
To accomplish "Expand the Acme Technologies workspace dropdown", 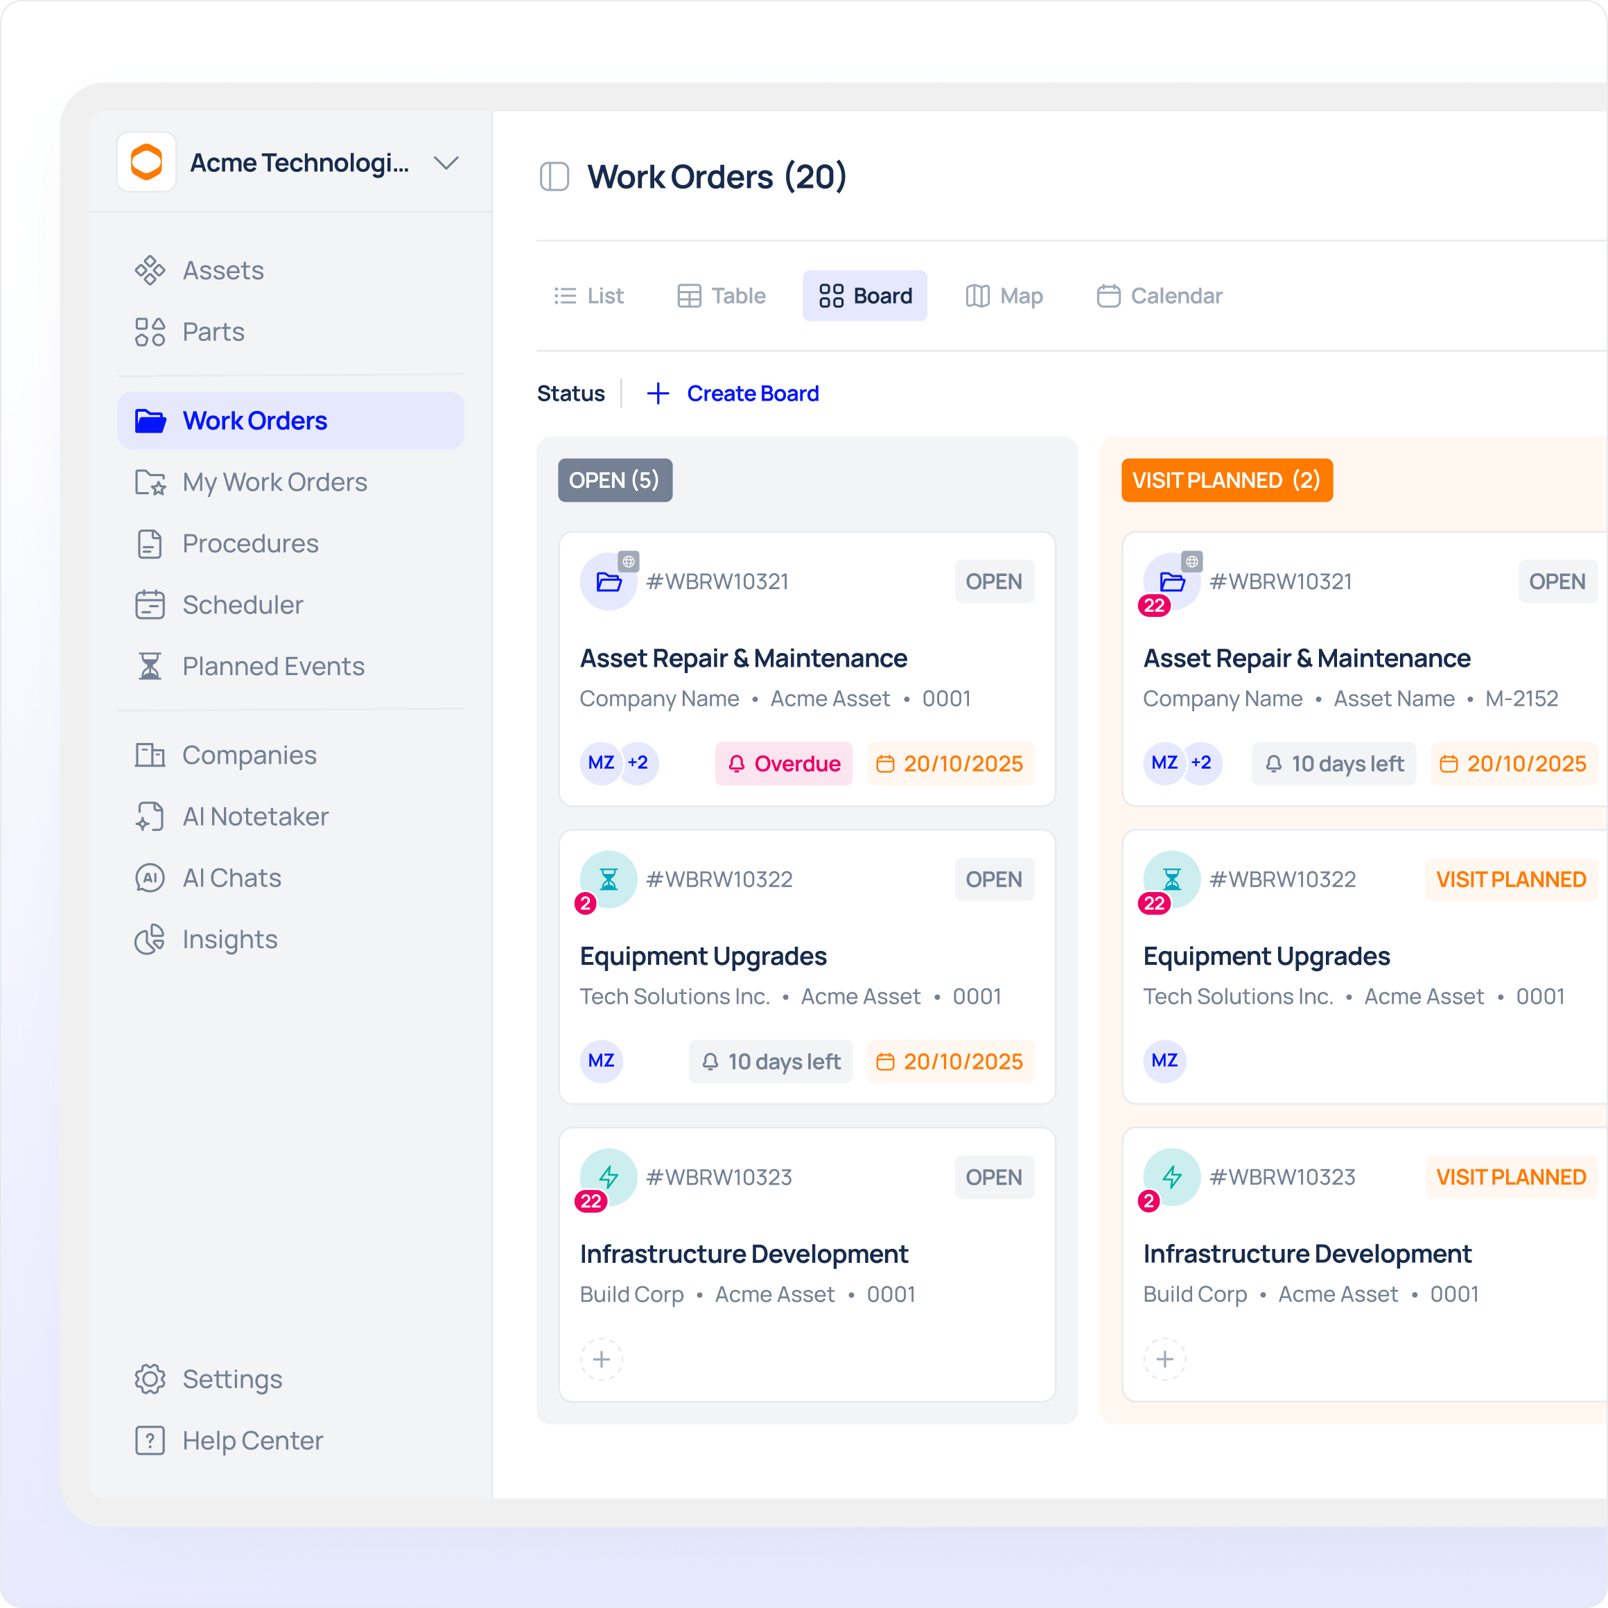I will [446, 163].
